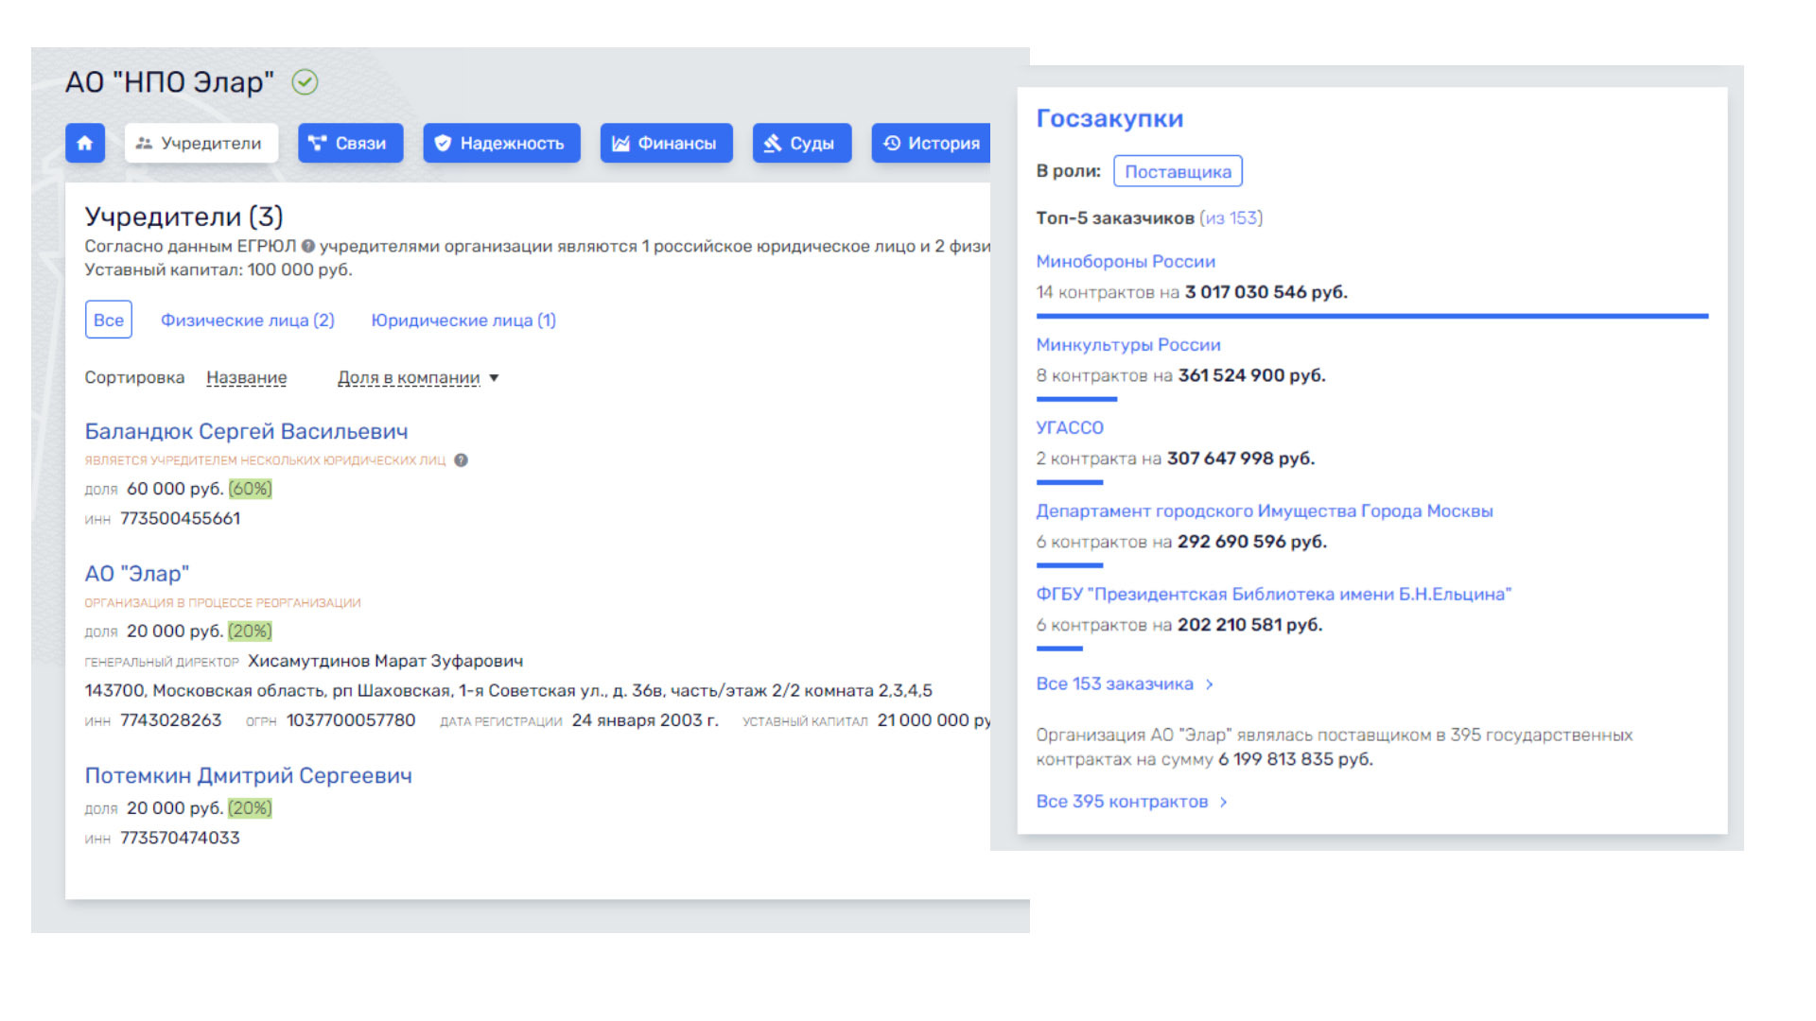This screenshot has height=1021, width=1816.
Task: Click the ЕГРЮЛ info question icon
Action: coord(307,247)
